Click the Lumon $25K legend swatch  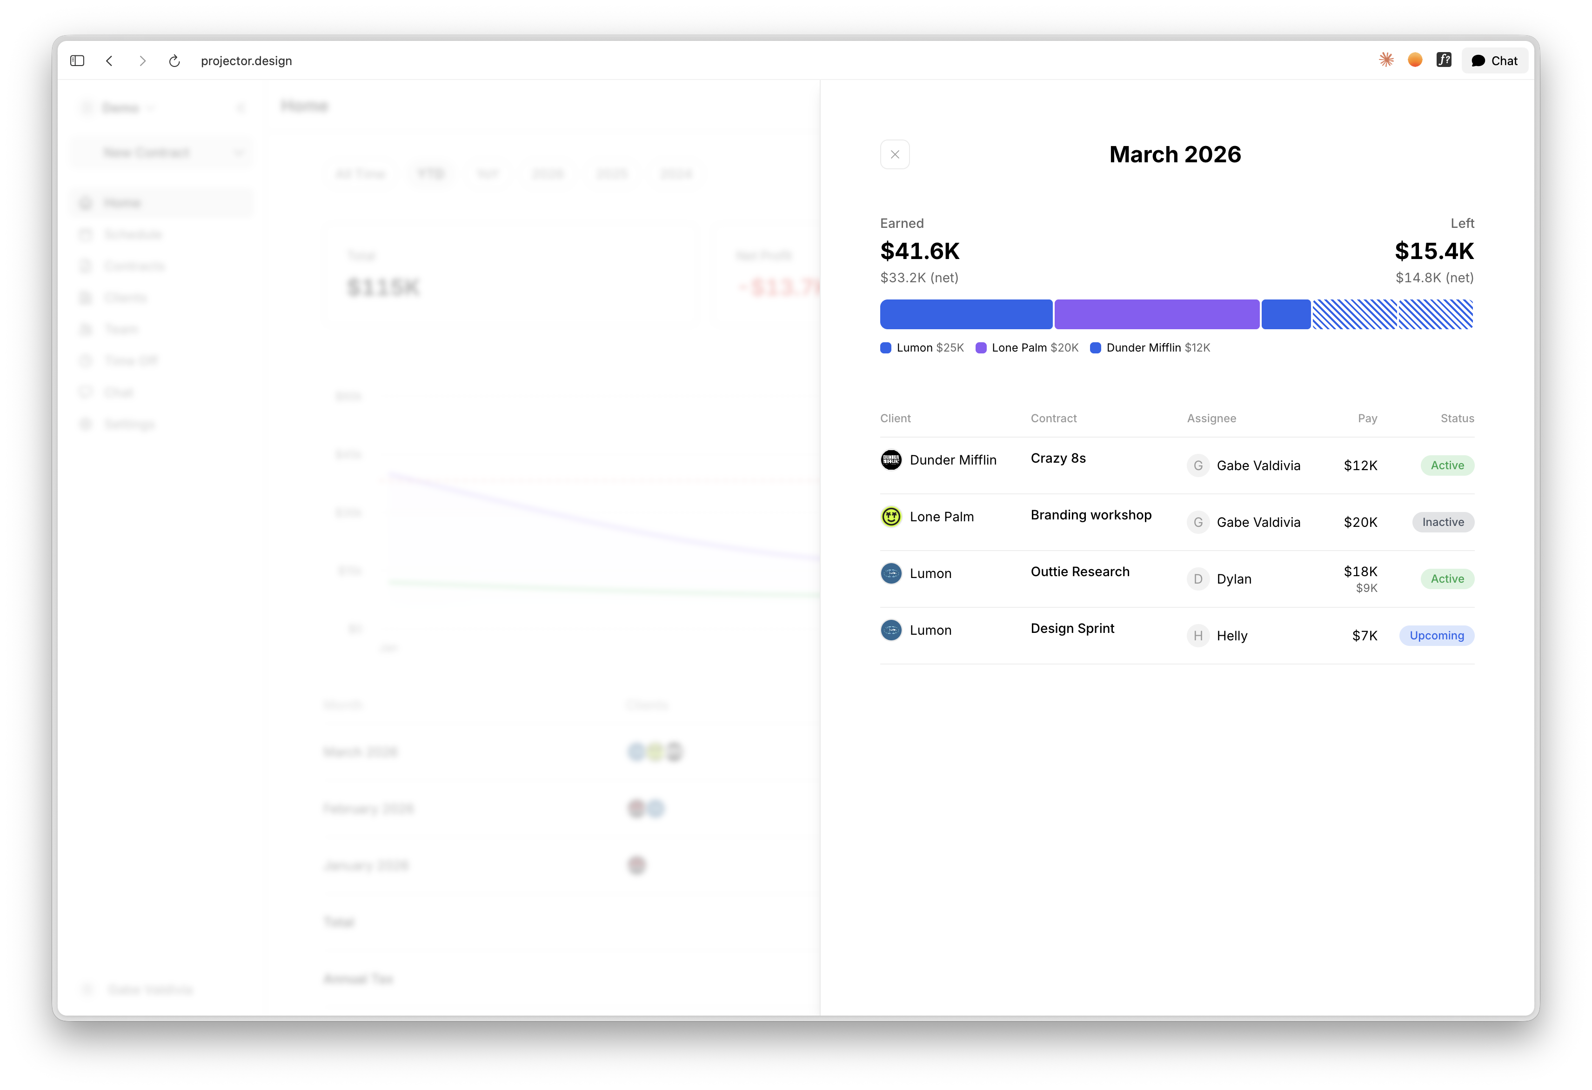[x=886, y=348]
